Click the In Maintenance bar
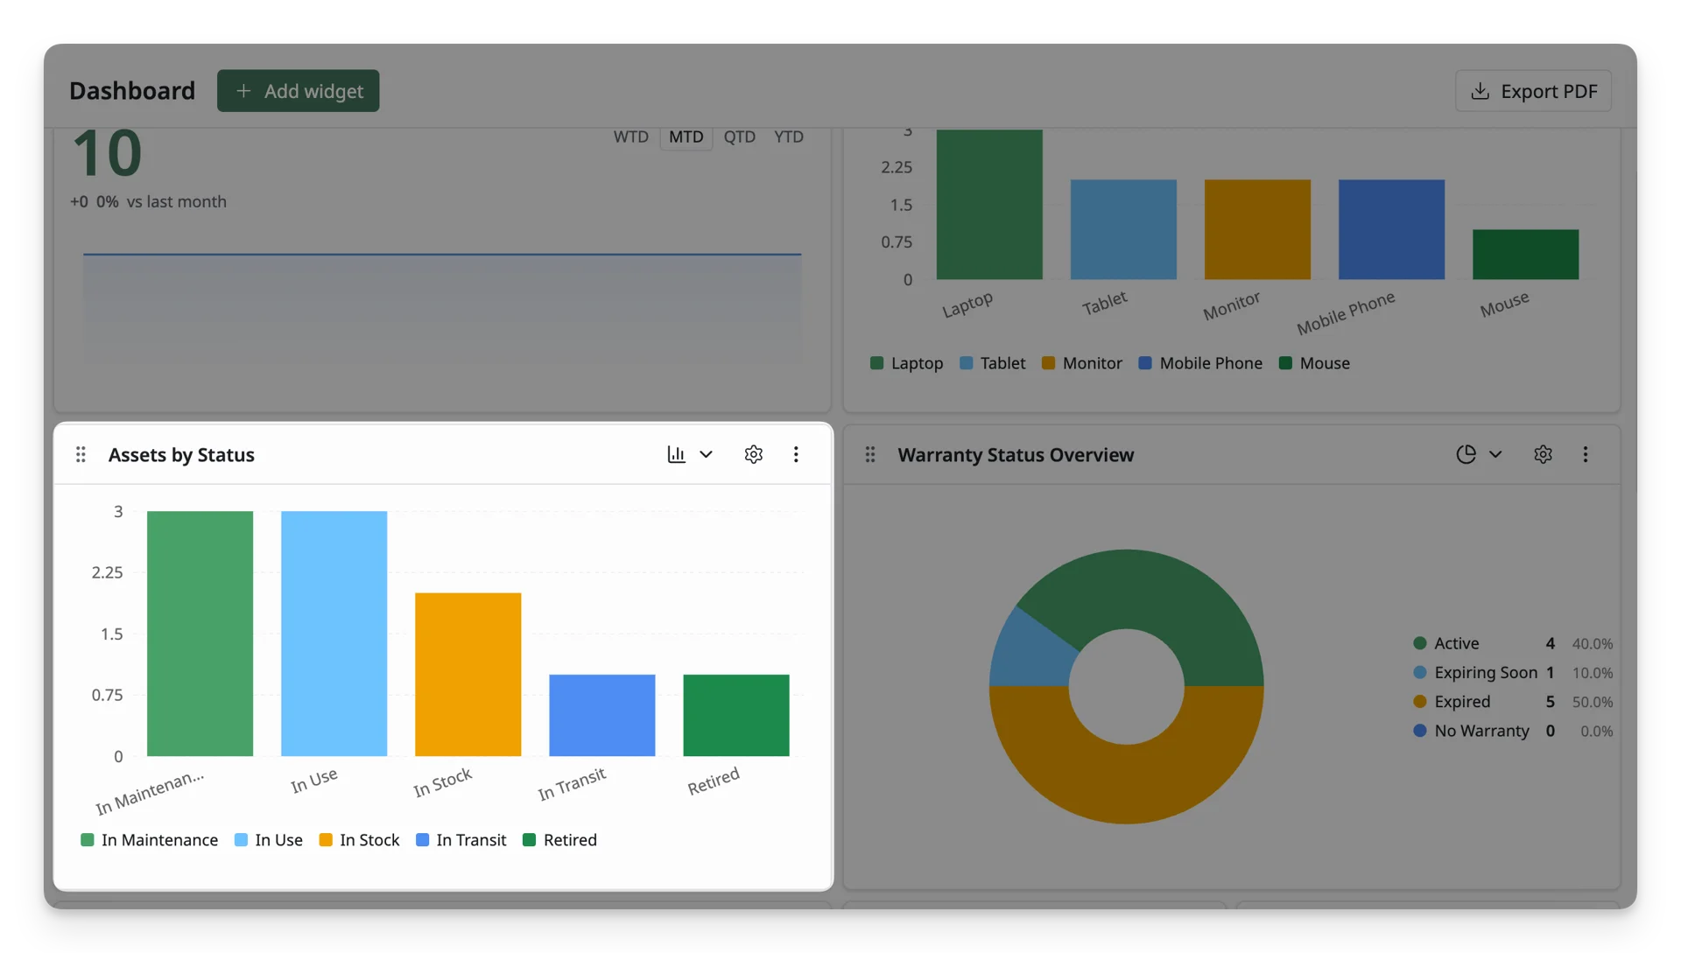This screenshot has width=1681, height=953. (200, 634)
